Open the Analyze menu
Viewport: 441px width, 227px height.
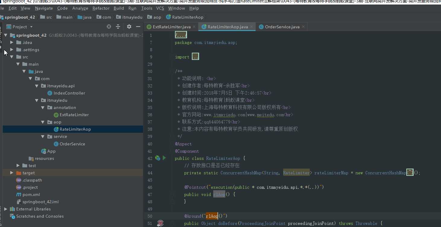coord(80,8)
